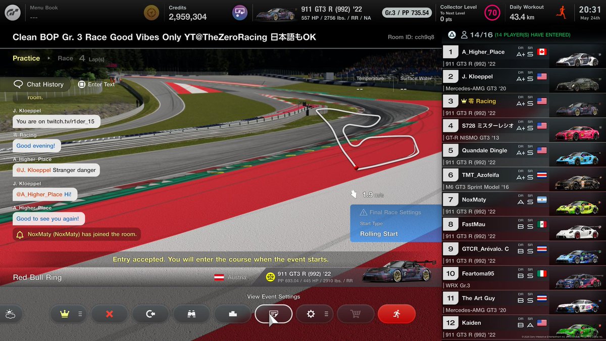Click green Porsche thumbnail for NoxMaty
Image resolution: width=606 pixels, height=341 pixels.
tap(577, 207)
